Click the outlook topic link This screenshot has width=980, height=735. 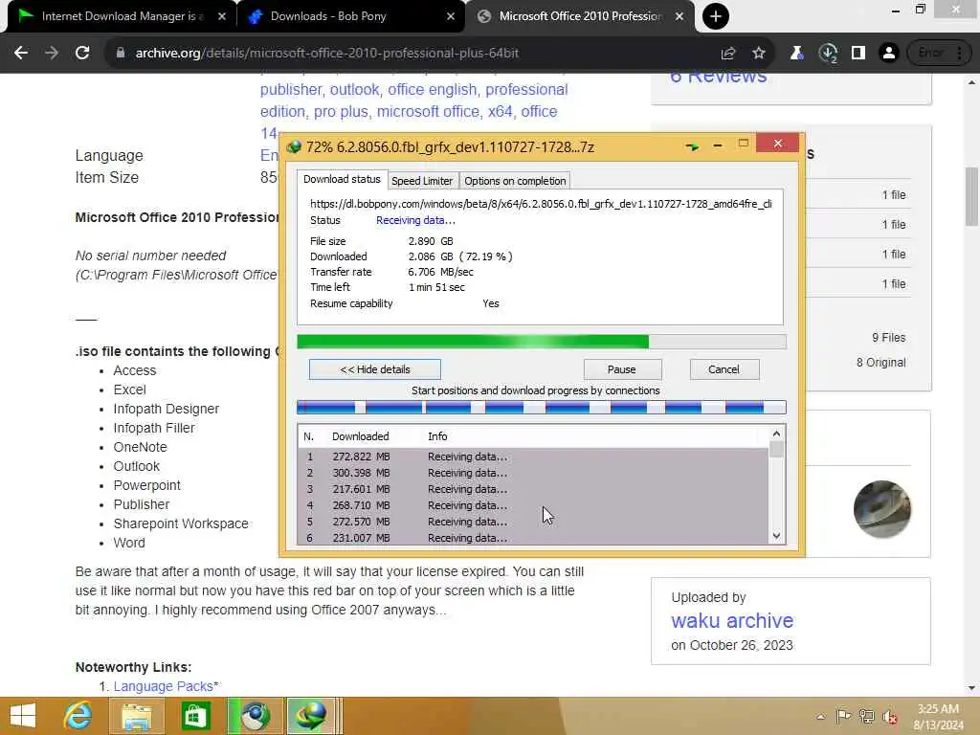[354, 89]
